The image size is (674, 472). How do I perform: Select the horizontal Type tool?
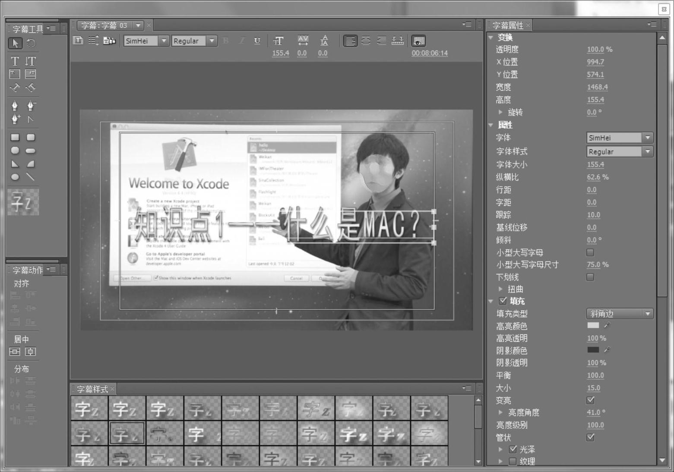coord(15,61)
